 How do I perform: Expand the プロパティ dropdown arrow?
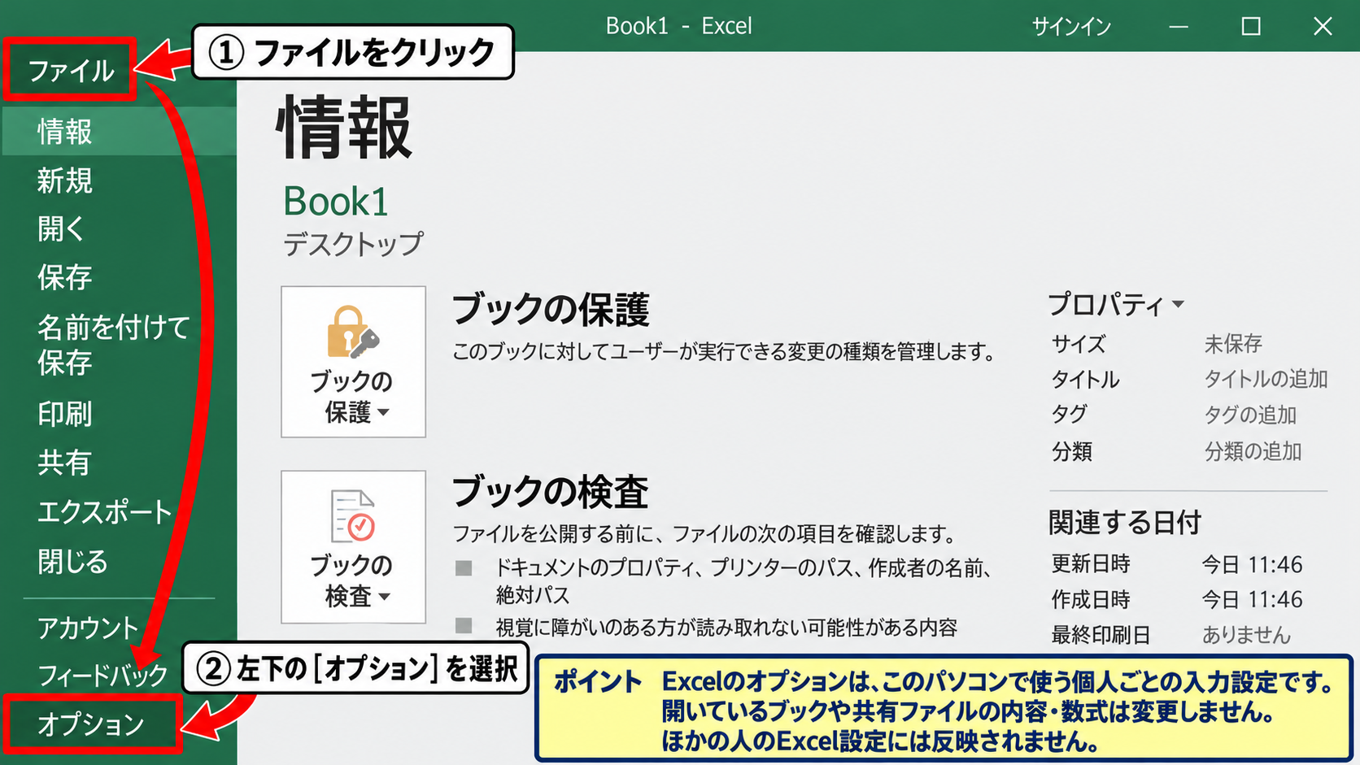point(1178,305)
